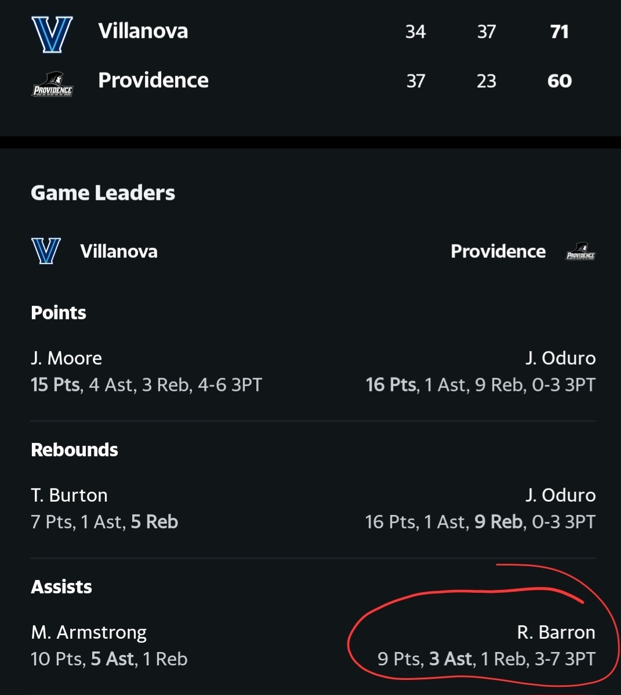Image resolution: width=621 pixels, height=695 pixels.
Task: Open the Providence team name in scoreboard
Action: pos(153,80)
